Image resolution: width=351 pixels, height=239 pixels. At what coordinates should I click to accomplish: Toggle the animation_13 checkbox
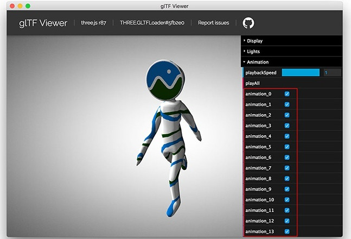(x=287, y=231)
